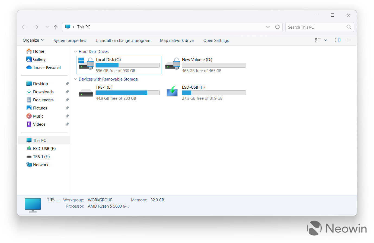Select ESD-USB (F:) in navigation pane
374x243 pixels.
point(44,148)
